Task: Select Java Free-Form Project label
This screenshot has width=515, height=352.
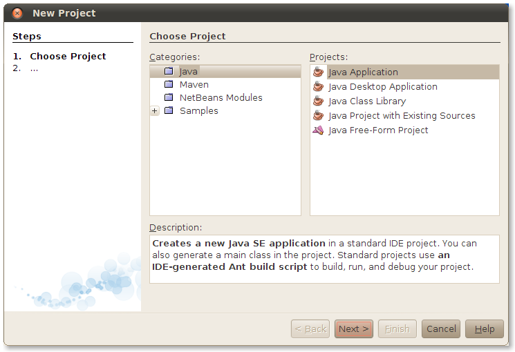Action: click(x=378, y=130)
